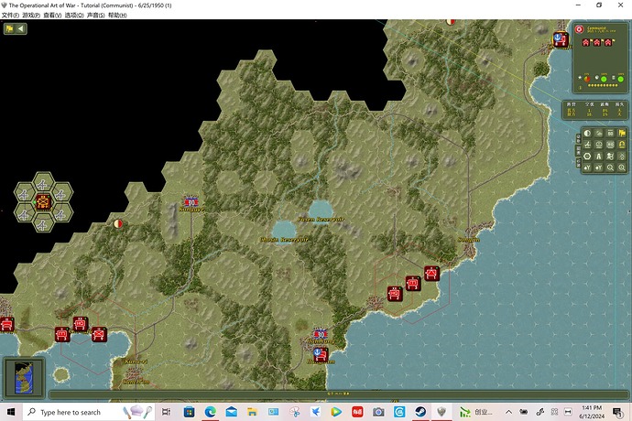Select the middle side tab of toolbar grid
632x421 pixels.
(x=578, y=151)
